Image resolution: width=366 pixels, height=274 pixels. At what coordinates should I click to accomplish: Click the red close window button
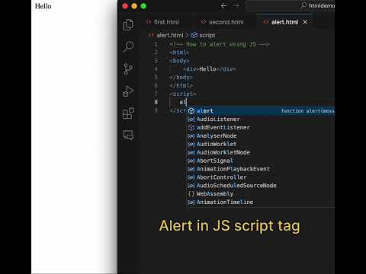coord(125,6)
